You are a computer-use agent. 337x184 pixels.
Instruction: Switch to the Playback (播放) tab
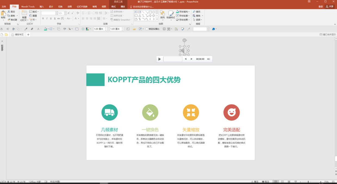coord(123,7)
